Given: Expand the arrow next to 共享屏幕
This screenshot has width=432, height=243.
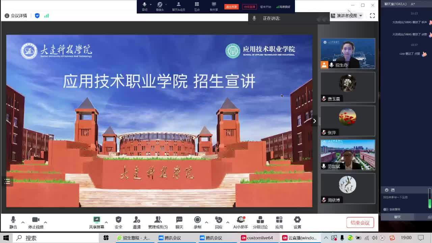Looking at the screenshot, I should tap(106, 222).
